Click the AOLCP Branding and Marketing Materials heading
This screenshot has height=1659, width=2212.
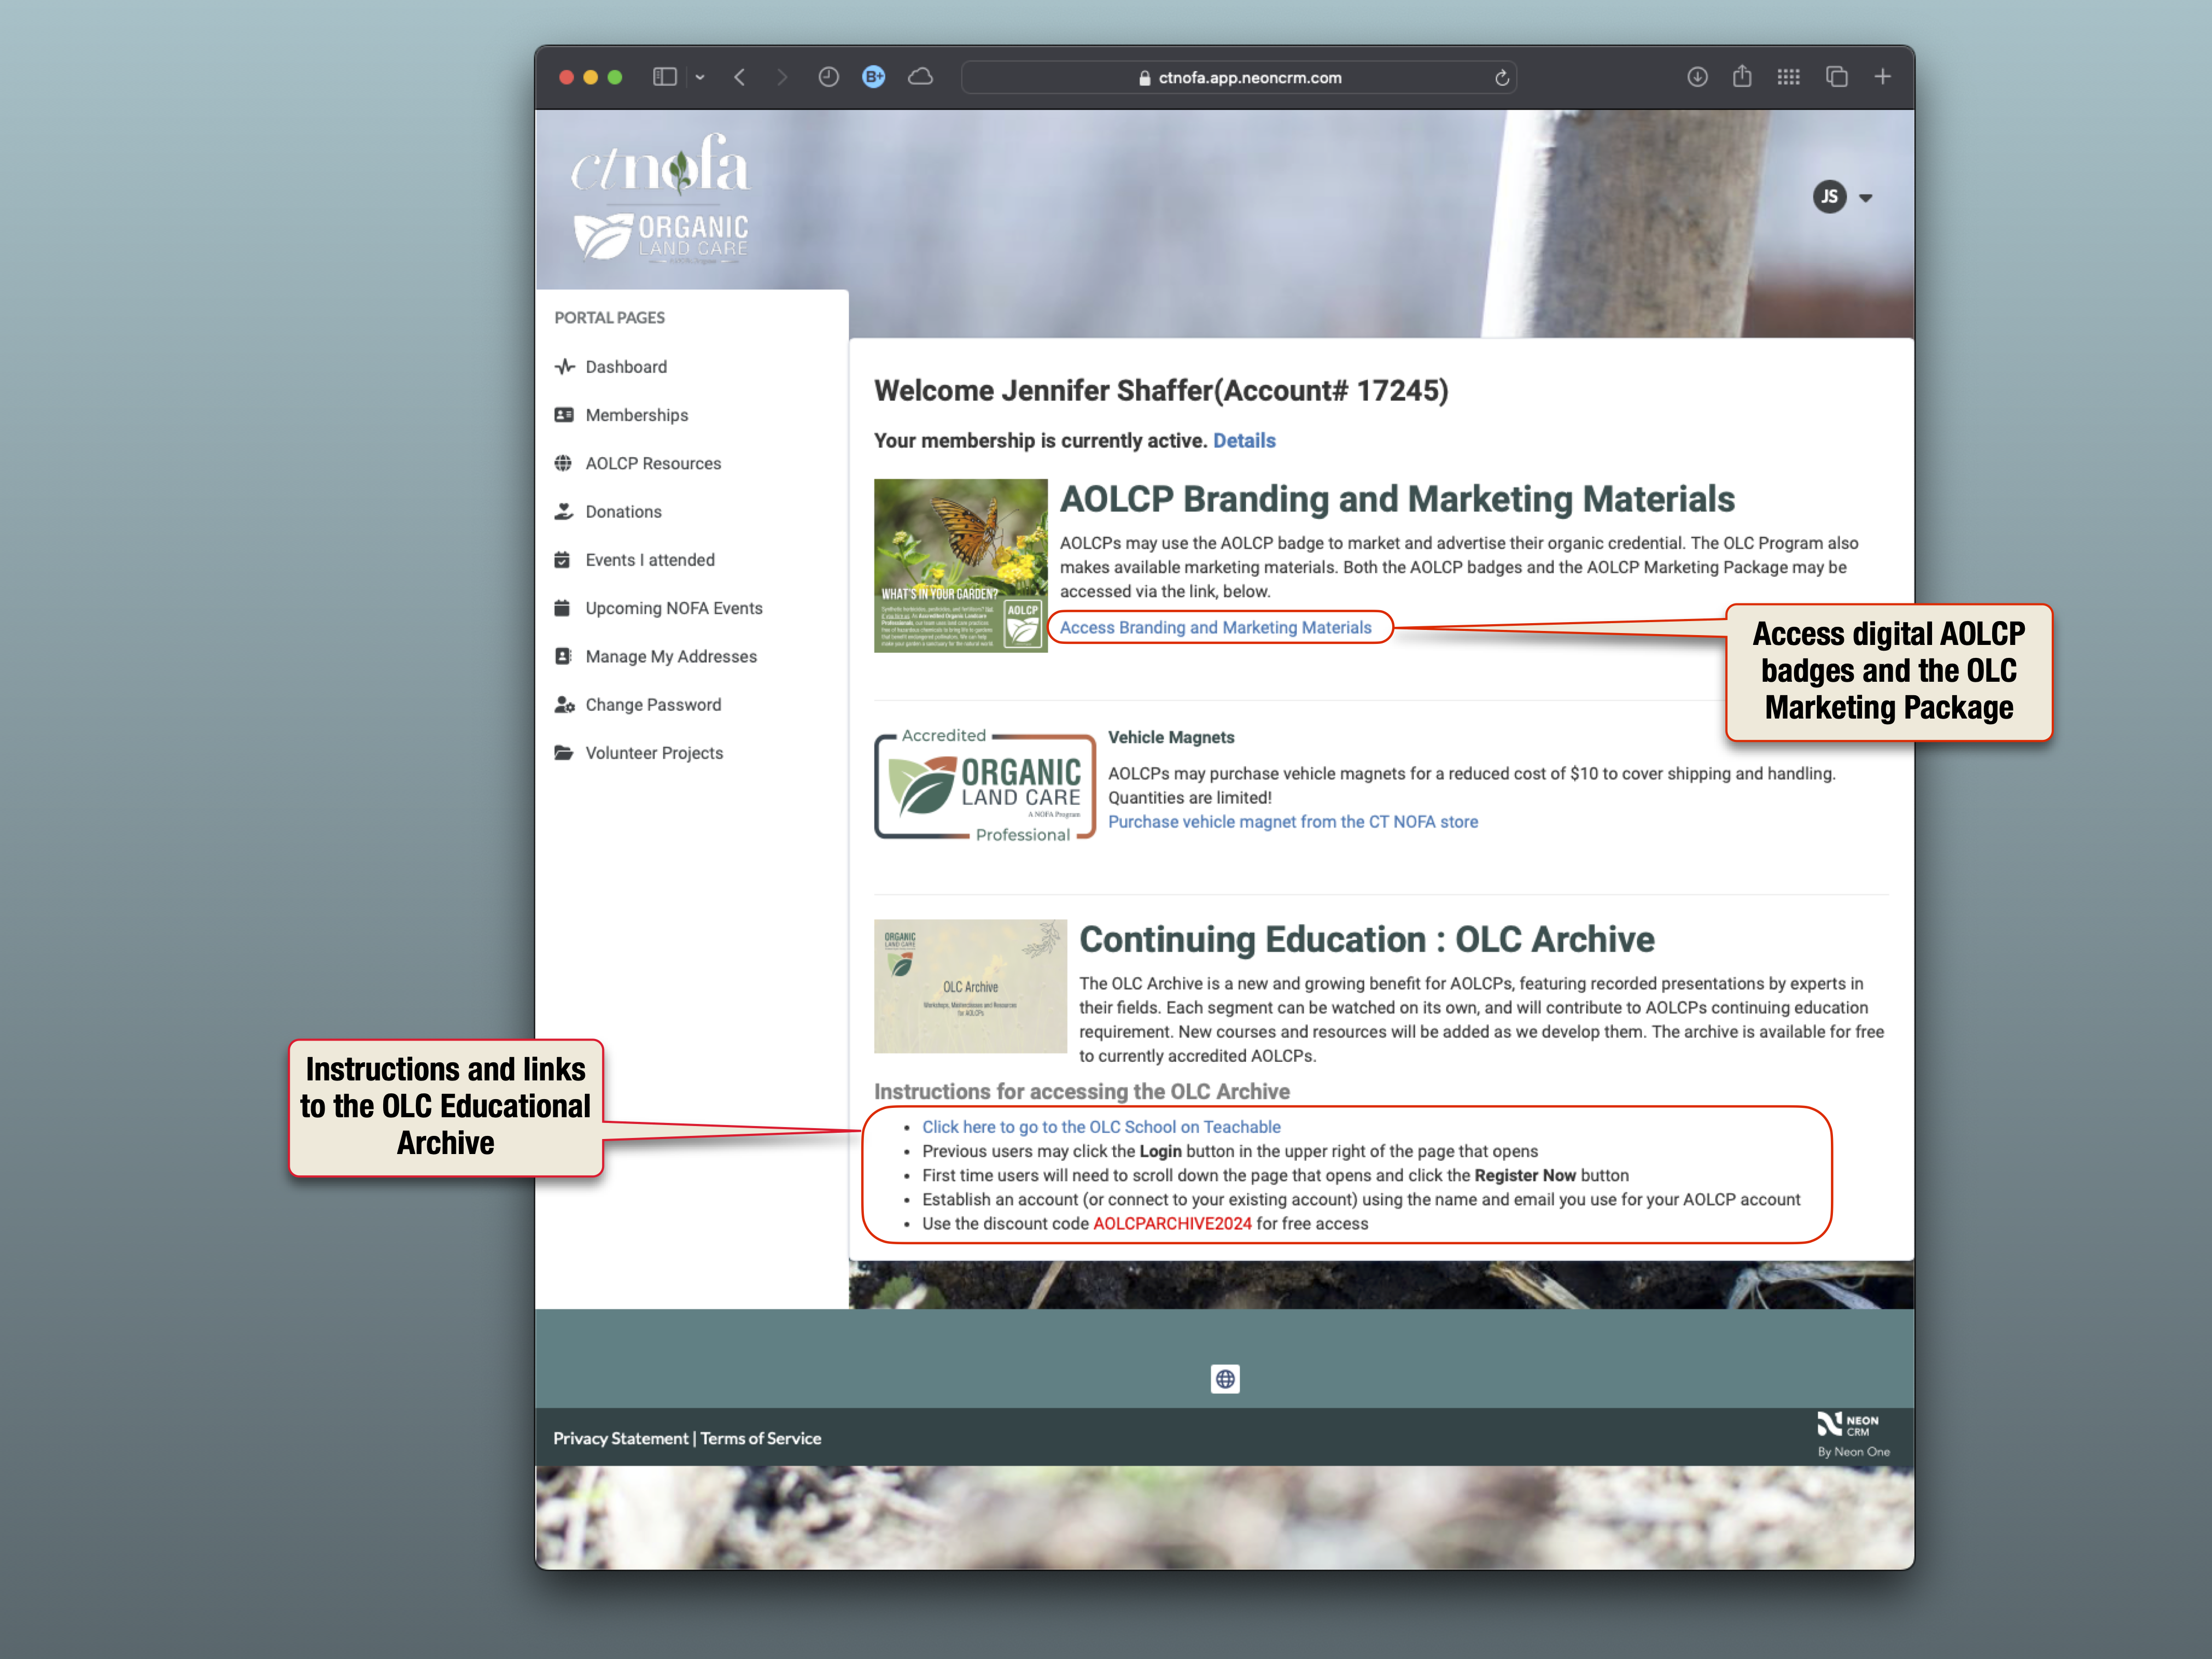point(1397,499)
